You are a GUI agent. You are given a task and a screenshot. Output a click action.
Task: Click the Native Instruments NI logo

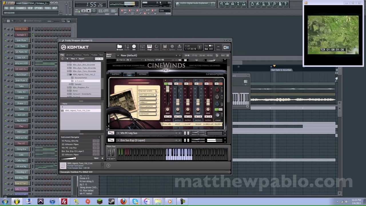coord(226,47)
